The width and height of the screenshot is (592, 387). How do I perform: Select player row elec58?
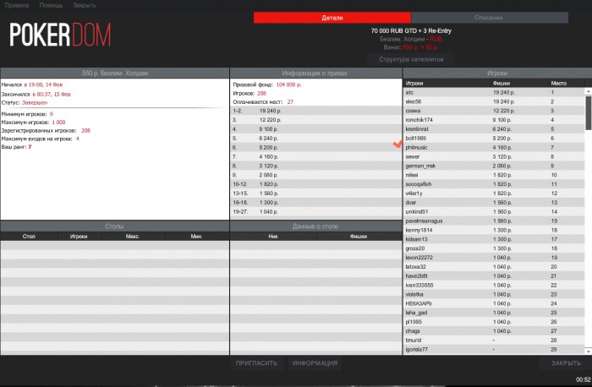(x=494, y=102)
